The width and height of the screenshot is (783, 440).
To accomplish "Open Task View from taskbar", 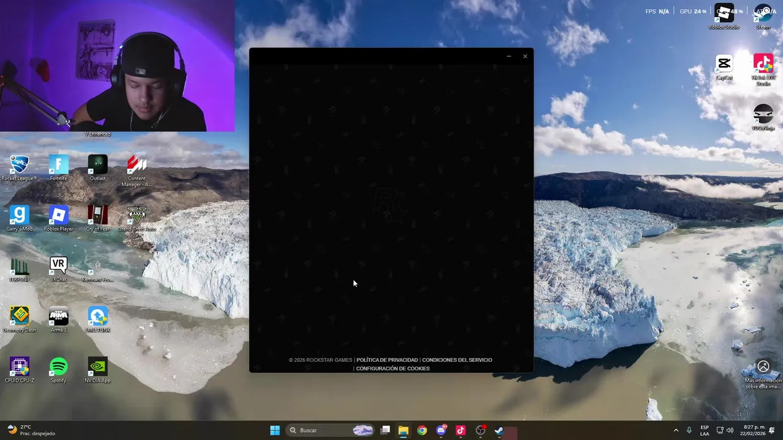I will pyautogui.click(x=385, y=430).
